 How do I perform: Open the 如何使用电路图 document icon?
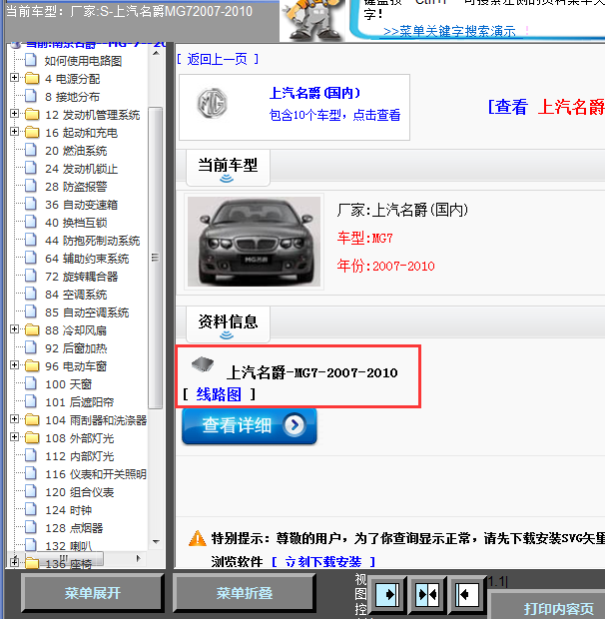point(31,60)
